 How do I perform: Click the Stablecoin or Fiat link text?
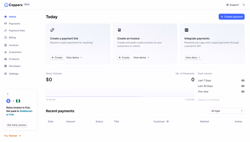(19, 113)
